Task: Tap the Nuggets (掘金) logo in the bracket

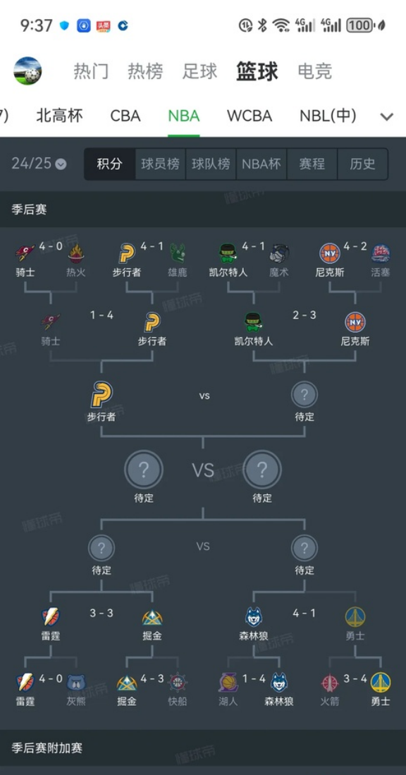Action: [x=152, y=616]
